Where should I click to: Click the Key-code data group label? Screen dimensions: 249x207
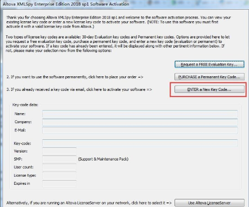[25, 105]
